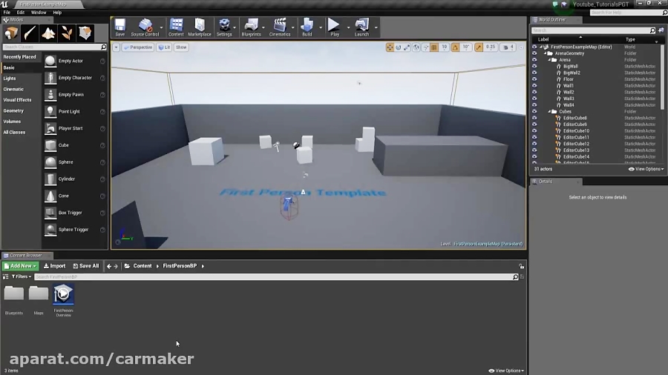Select the Geometry Editing mode icon
The width and height of the screenshot is (668, 375).
click(85, 33)
